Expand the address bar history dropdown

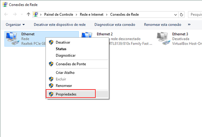point(176,15)
